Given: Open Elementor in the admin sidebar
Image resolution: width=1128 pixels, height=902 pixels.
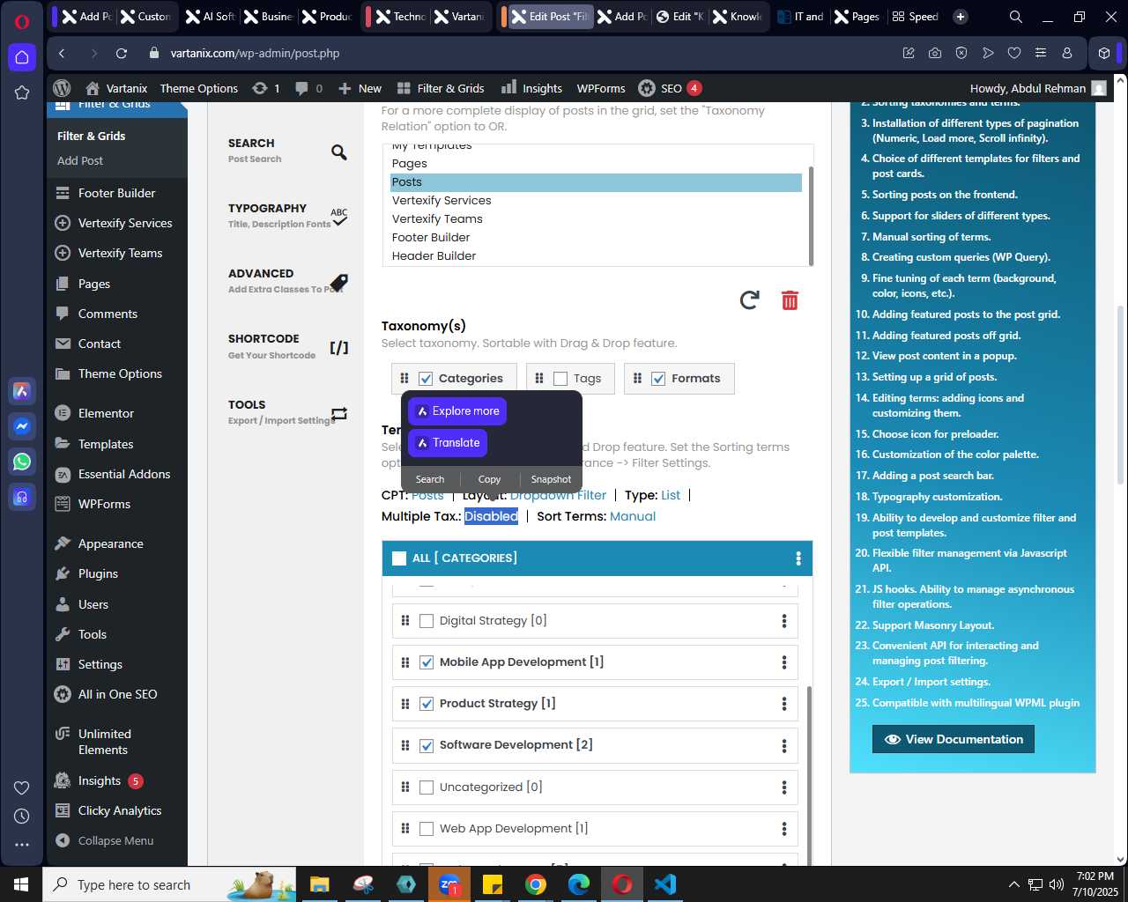Looking at the screenshot, I should [x=106, y=413].
